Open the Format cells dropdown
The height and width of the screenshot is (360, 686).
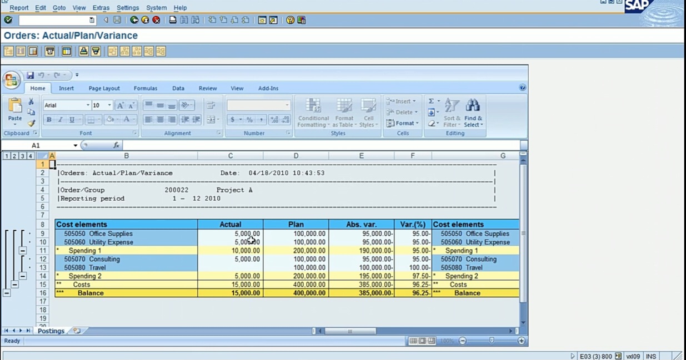tap(403, 123)
